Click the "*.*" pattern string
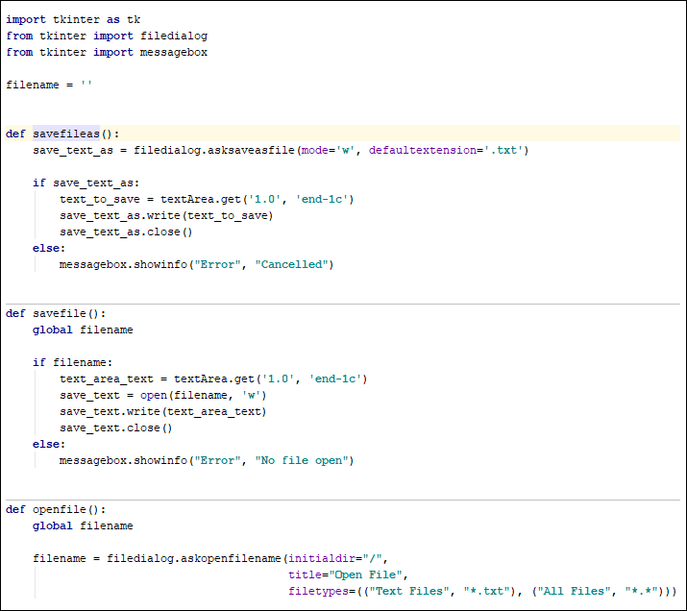This screenshot has width=687, height=611. point(642,591)
